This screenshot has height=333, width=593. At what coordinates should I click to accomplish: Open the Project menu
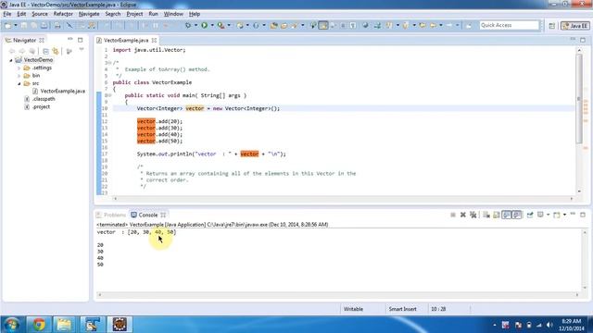134,14
